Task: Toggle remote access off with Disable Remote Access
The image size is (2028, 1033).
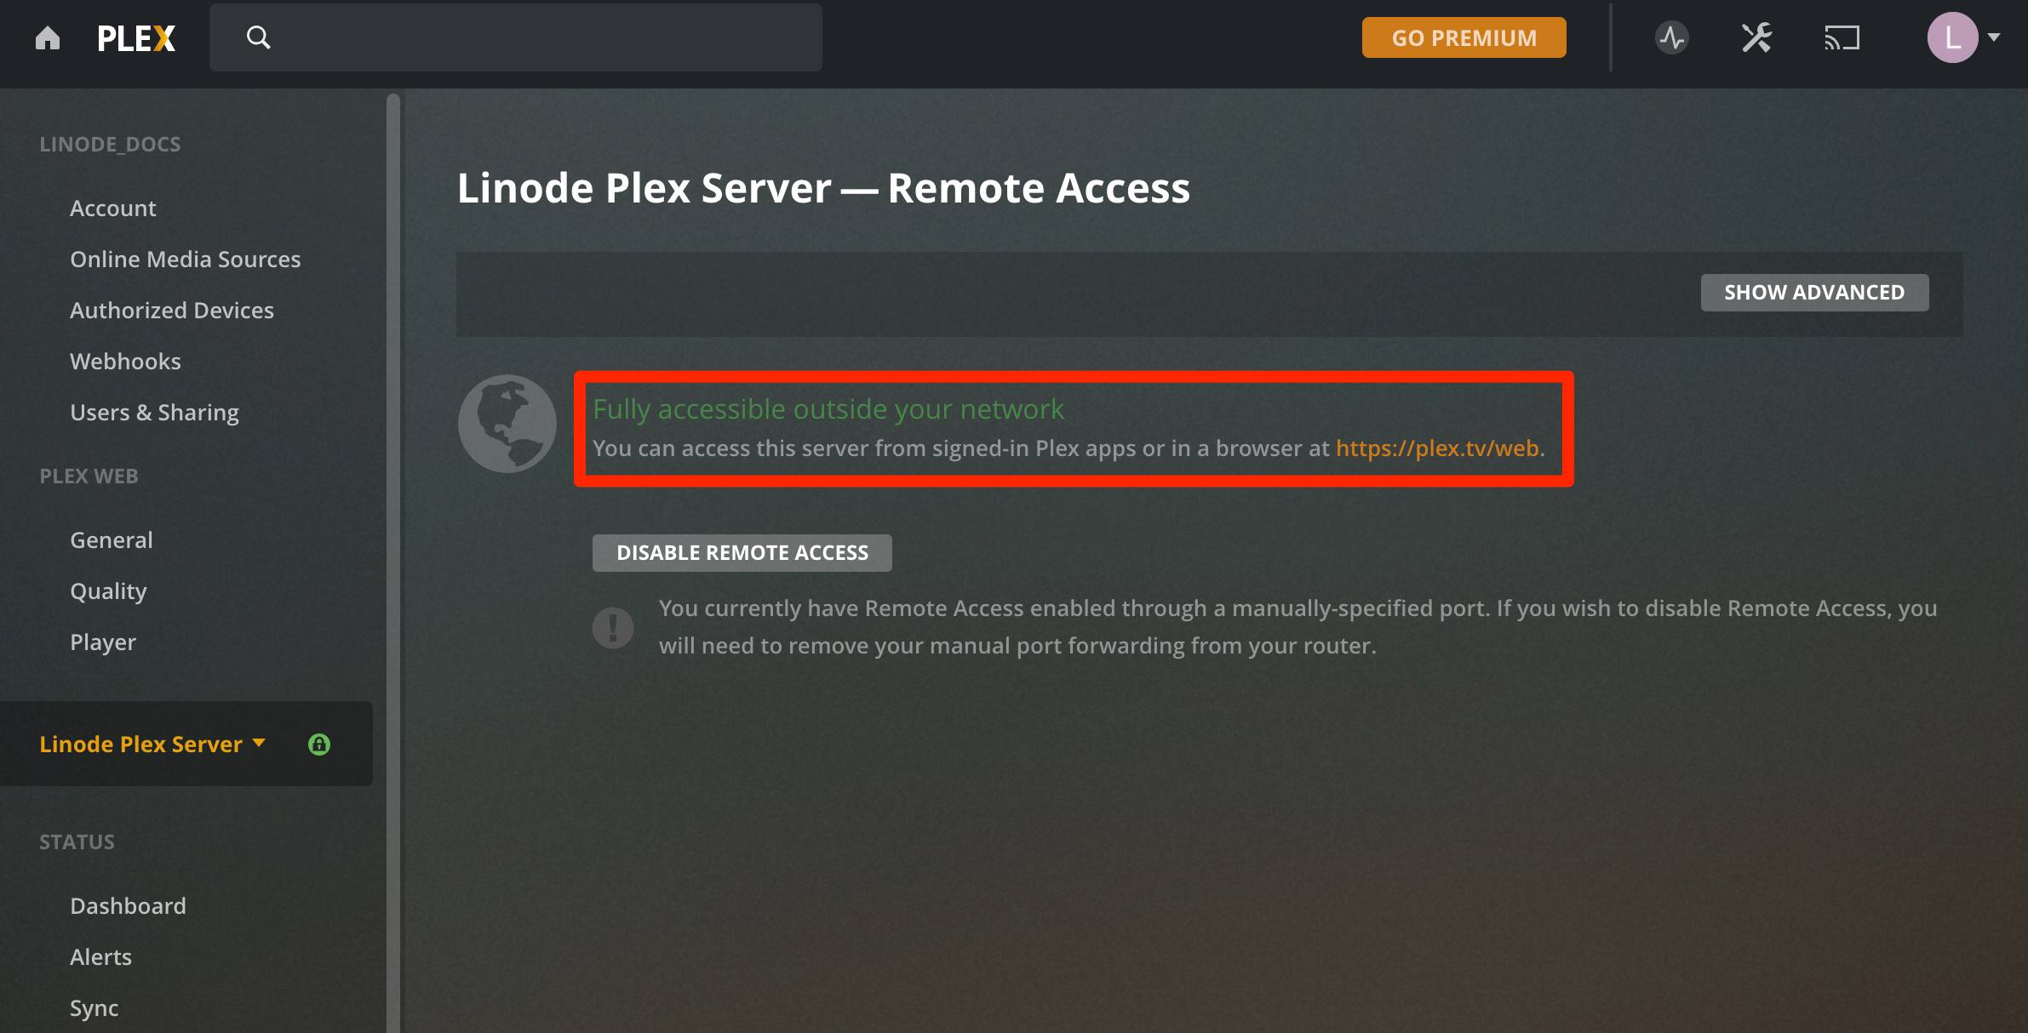Action: [741, 552]
